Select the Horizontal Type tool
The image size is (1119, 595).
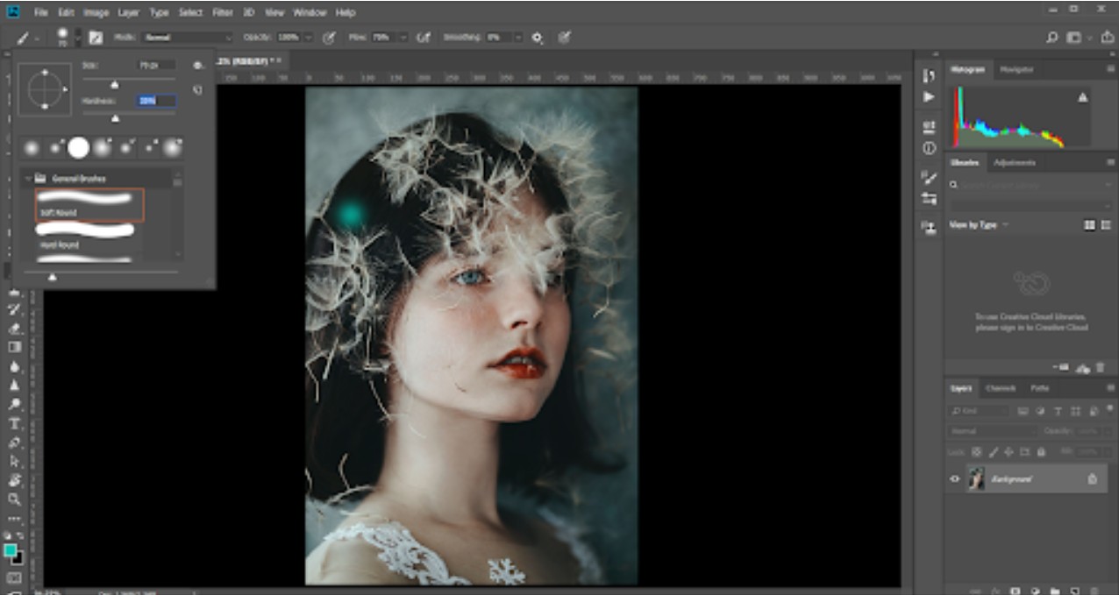(x=14, y=423)
